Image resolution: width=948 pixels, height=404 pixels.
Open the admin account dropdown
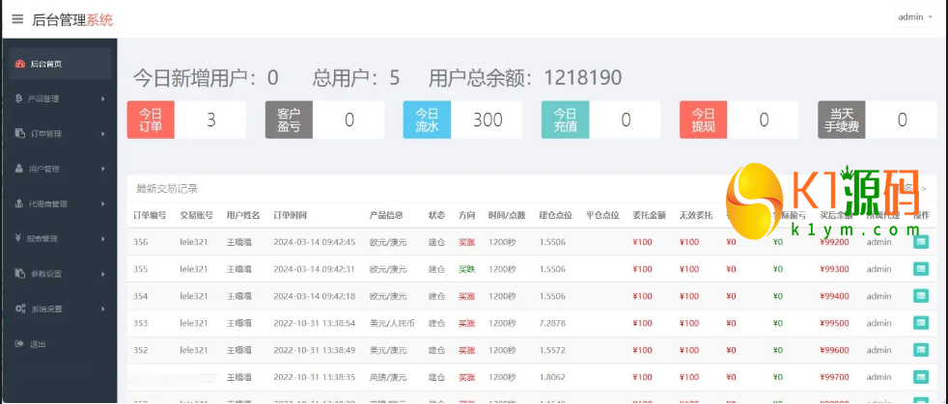pyautogui.click(x=915, y=17)
